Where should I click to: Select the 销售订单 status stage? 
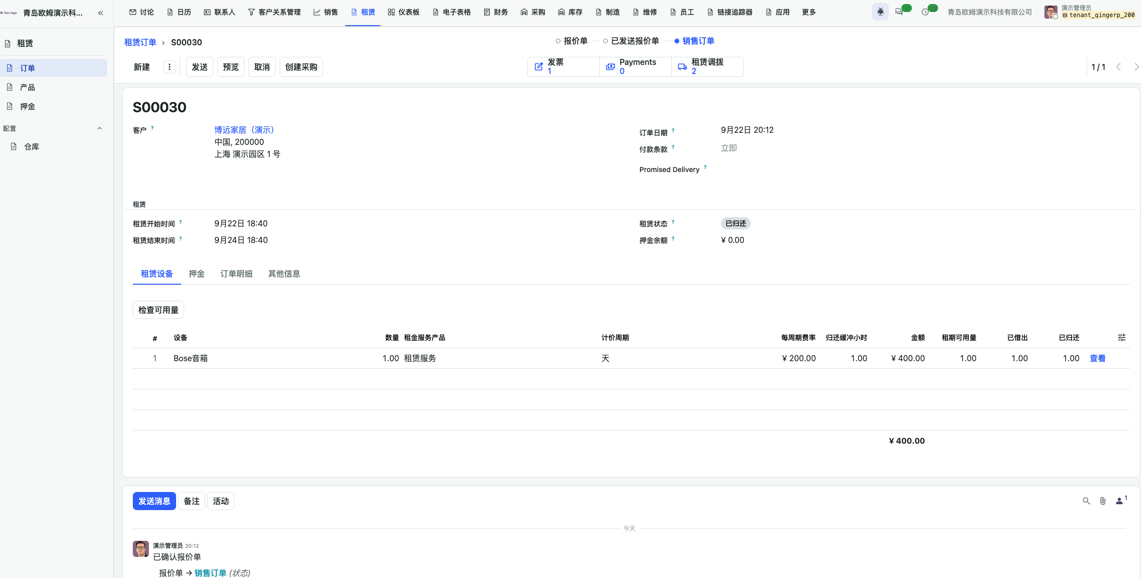694,41
